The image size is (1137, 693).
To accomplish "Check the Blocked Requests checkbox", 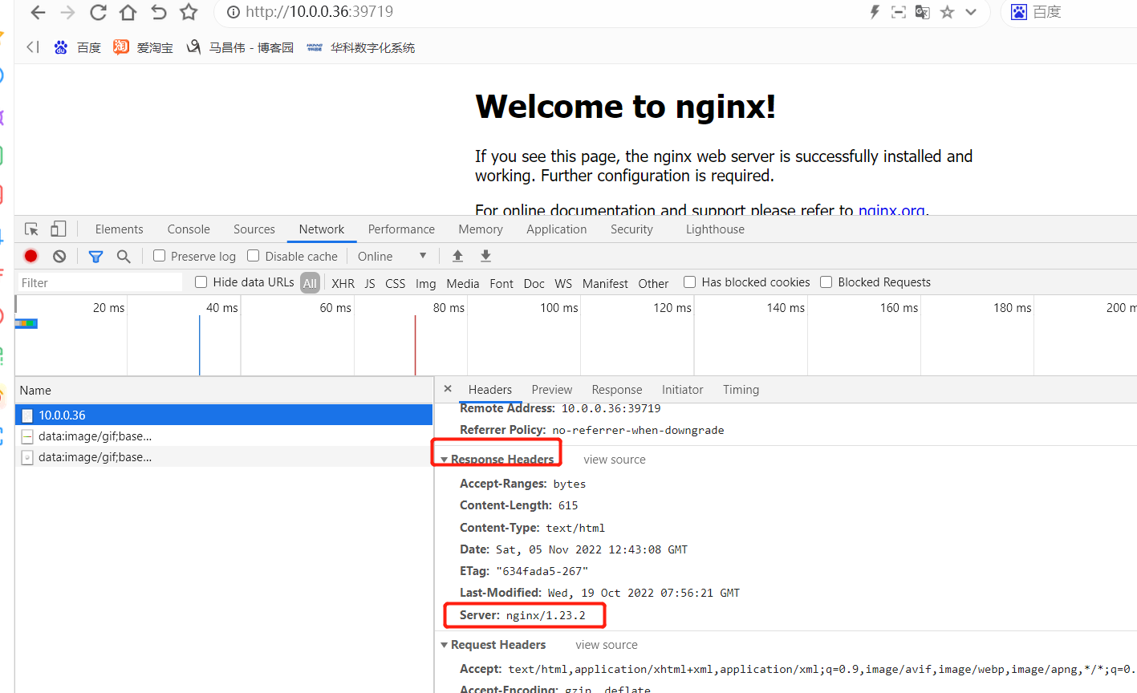I will 826,282.
